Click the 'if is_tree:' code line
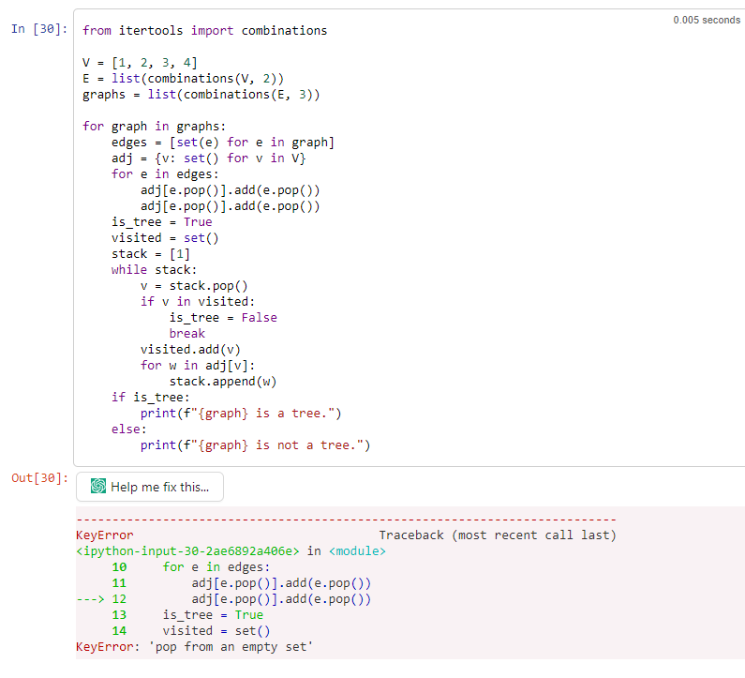The width and height of the screenshot is (745, 678). (x=151, y=397)
